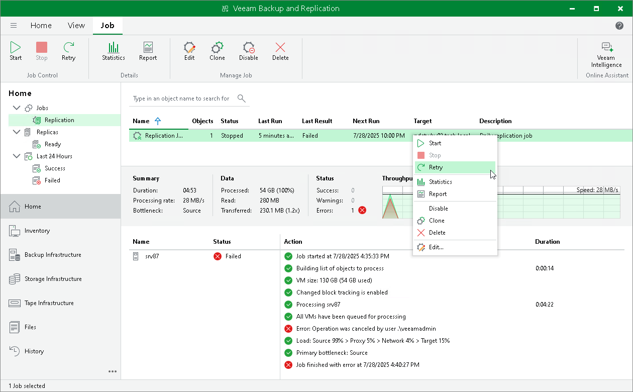Image resolution: width=633 pixels, height=392 pixels.
Task: Open Report from the ribbon
Action: point(148,51)
